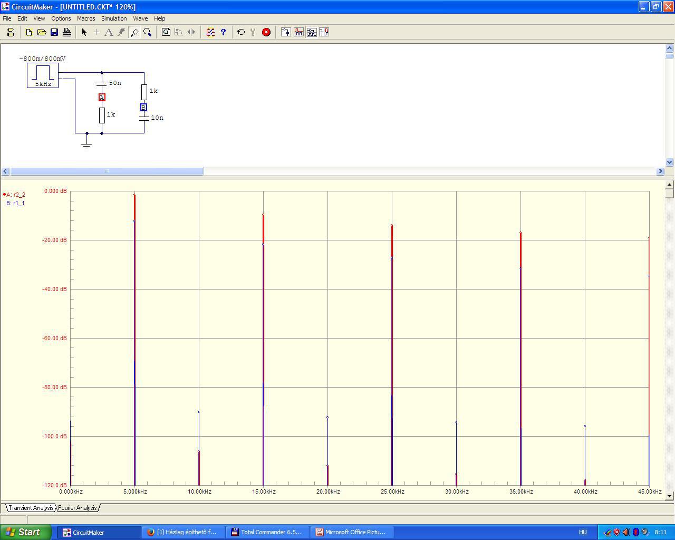Open the File menu
The image size is (675, 540).
pyautogui.click(x=7, y=18)
